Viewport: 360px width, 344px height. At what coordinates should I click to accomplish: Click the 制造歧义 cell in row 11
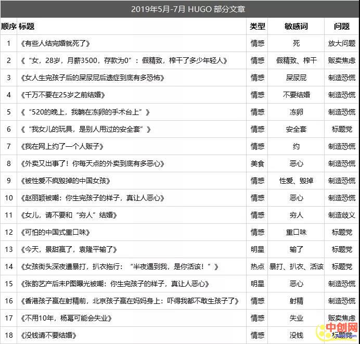point(342,215)
